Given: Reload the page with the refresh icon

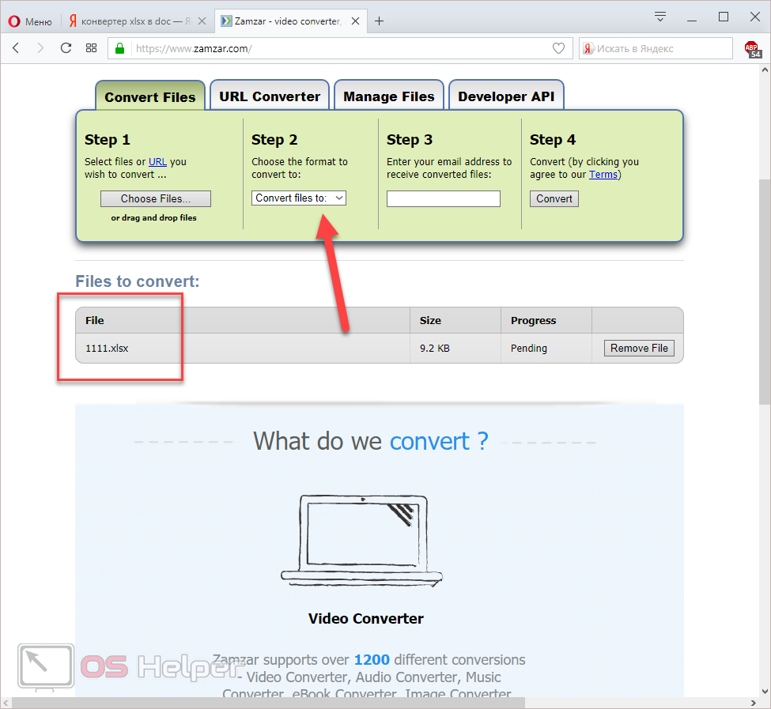Looking at the screenshot, I should pyautogui.click(x=66, y=48).
